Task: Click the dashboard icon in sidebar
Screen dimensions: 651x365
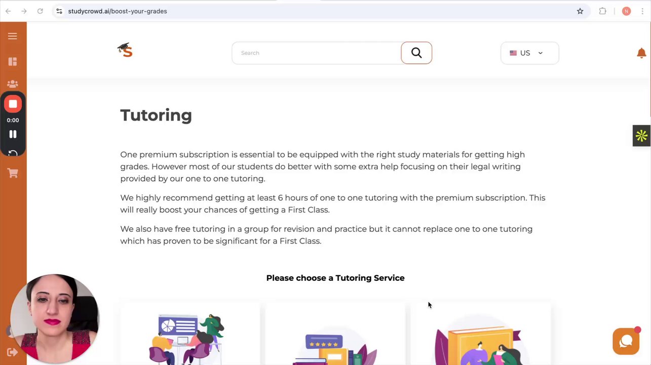Action: [x=13, y=62]
